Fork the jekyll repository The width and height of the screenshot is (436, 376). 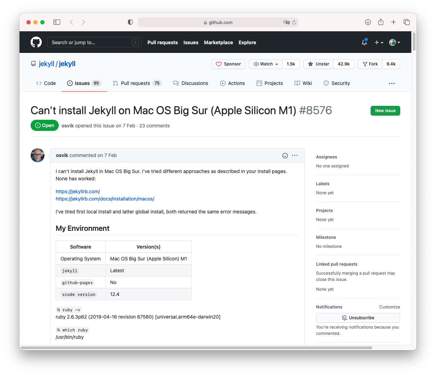pos(370,64)
